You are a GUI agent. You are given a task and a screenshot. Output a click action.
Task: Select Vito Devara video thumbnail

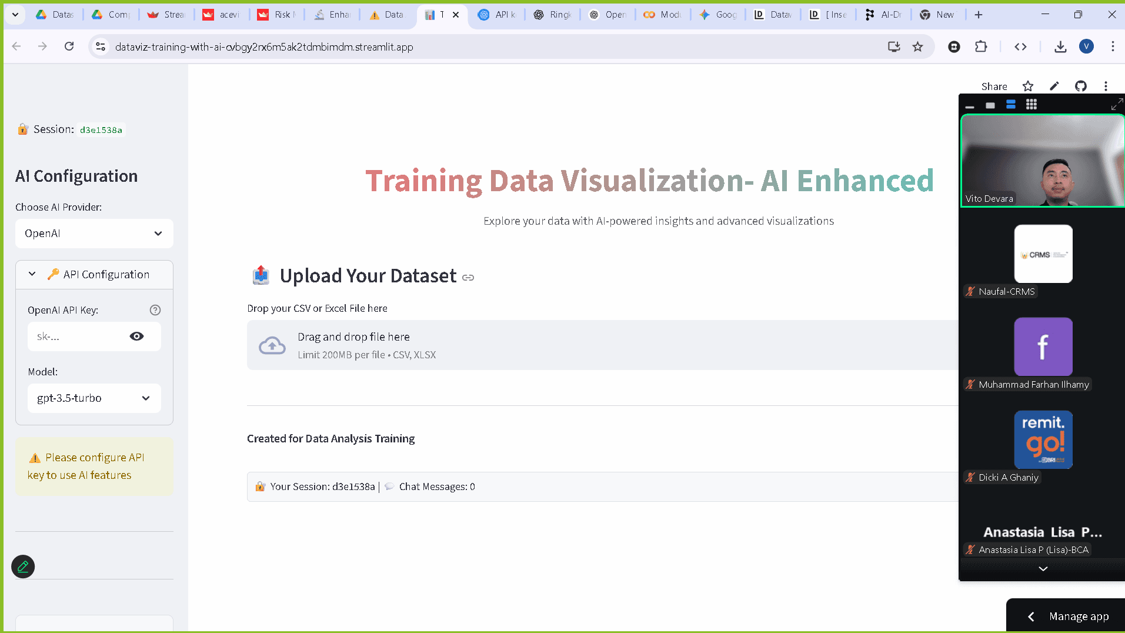[x=1042, y=161]
